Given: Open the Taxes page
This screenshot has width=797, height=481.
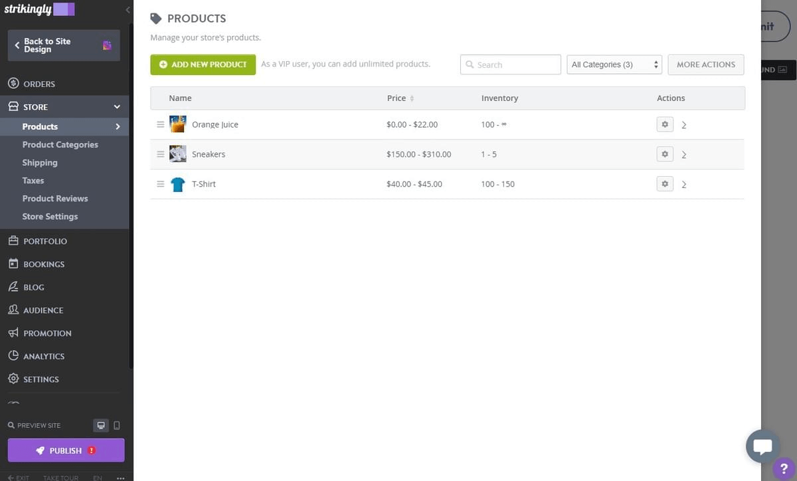Looking at the screenshot, I should pyautogui.click(x=33, y=180).
